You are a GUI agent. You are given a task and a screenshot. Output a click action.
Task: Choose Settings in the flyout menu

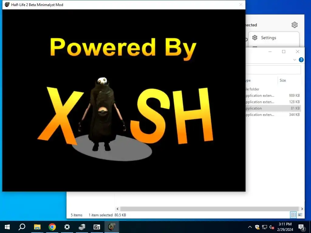[274, 38]
